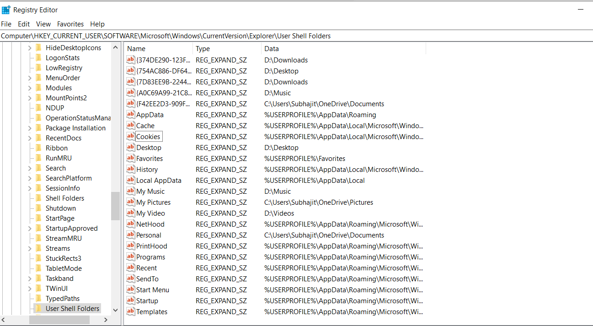The height and width of the screenshot is (326, 593).
Task: Select the icon beside My Video value
Action: [131, 213]
